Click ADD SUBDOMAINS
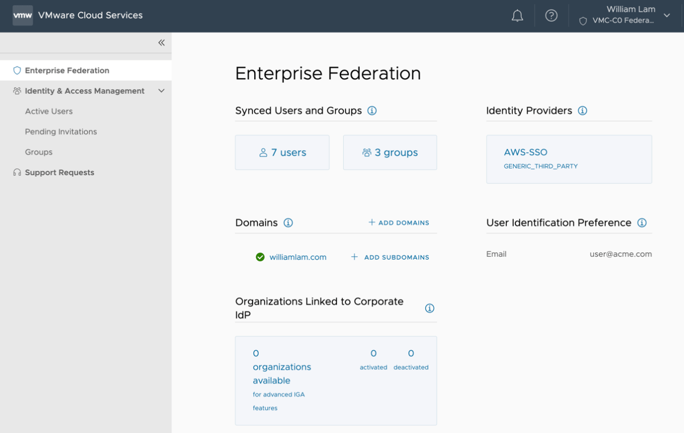This screenshot has height=433, width=684. pos(390,257)
